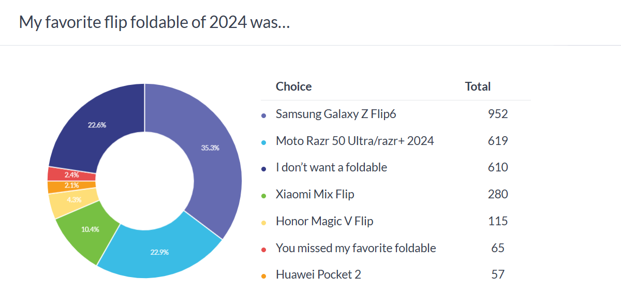Click the Samsung Galaxy Z Flip6 choice label

point(336,114)
